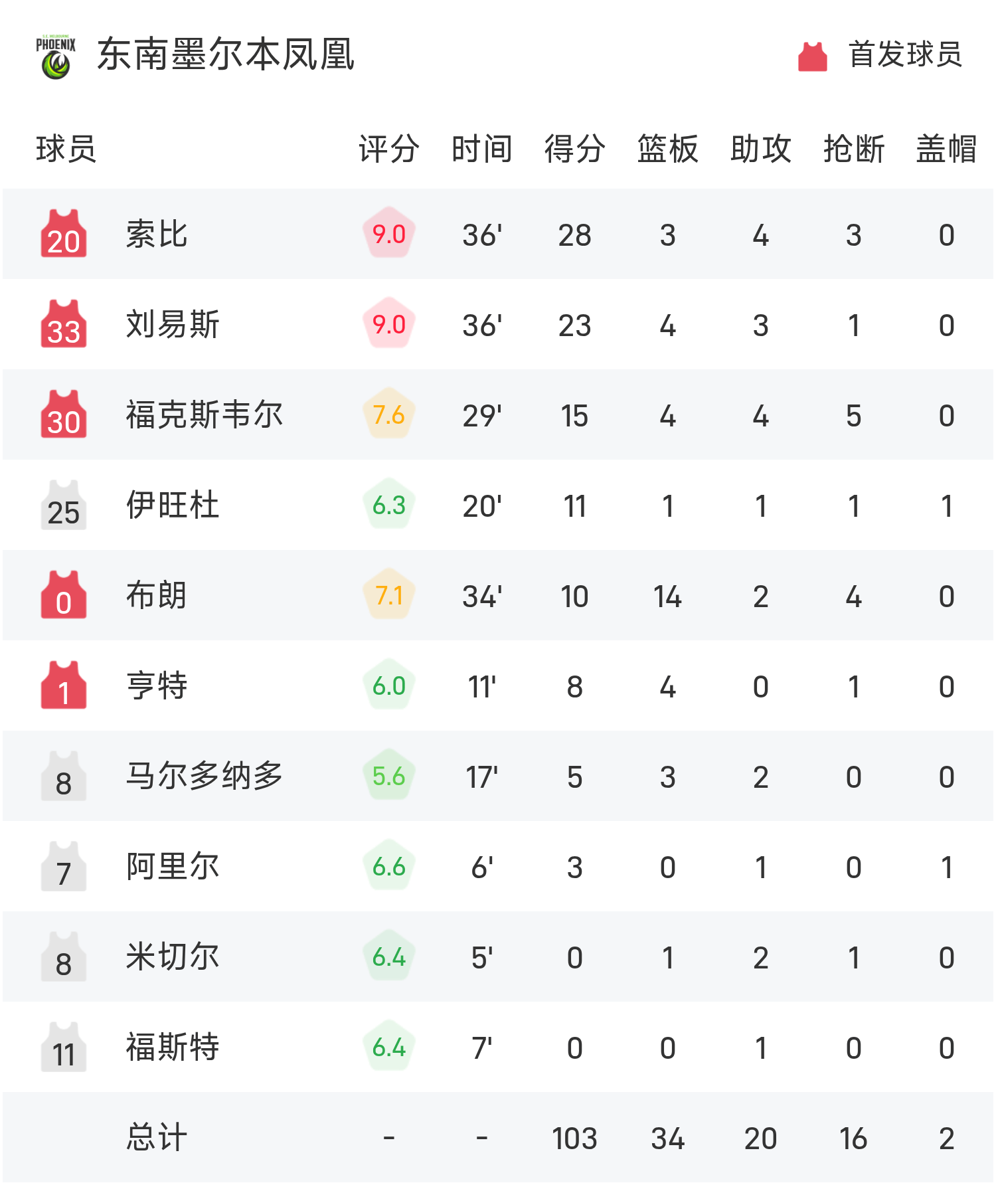Viewport: 996px width, 1185px height.
Task: Click the red number 30 jersey icon
Action: (x=64, y=414)
